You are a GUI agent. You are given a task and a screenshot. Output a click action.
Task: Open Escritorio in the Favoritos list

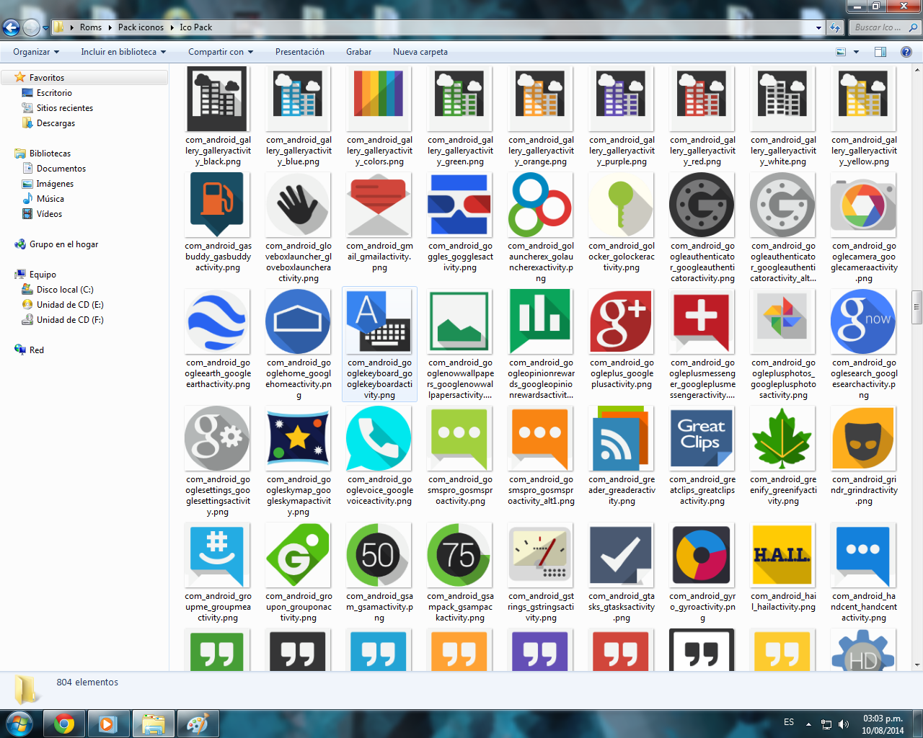(x=54, y=93)
